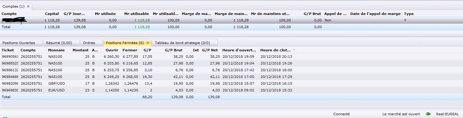The height and width of the screenshot is (118, 463).
Task: Click opening time 20/12/2018 19:59
Action: (x=238, y=57)
